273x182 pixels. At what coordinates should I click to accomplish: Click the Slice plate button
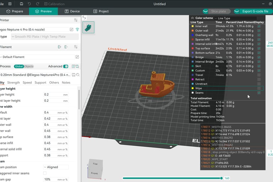pos(219,11)
